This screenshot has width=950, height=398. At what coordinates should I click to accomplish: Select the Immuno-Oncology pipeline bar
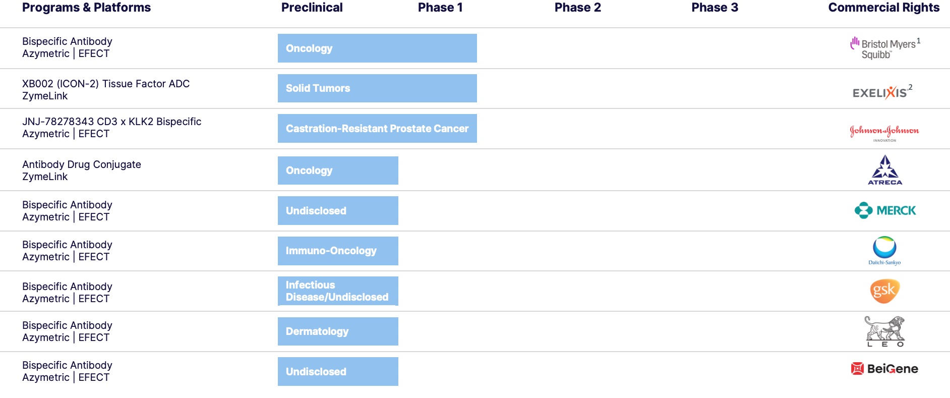point(338,251)
